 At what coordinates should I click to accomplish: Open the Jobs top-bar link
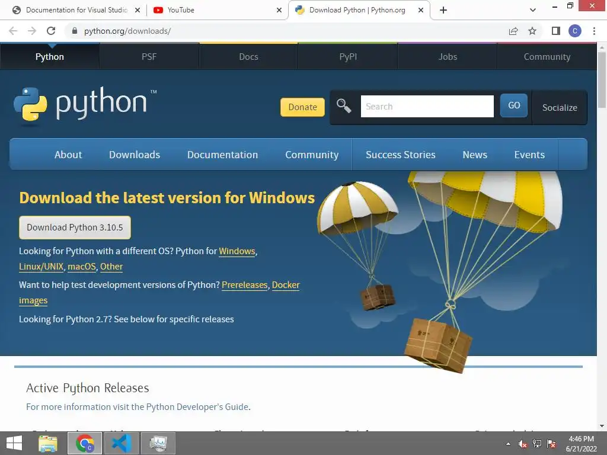[x=448, y=57]
